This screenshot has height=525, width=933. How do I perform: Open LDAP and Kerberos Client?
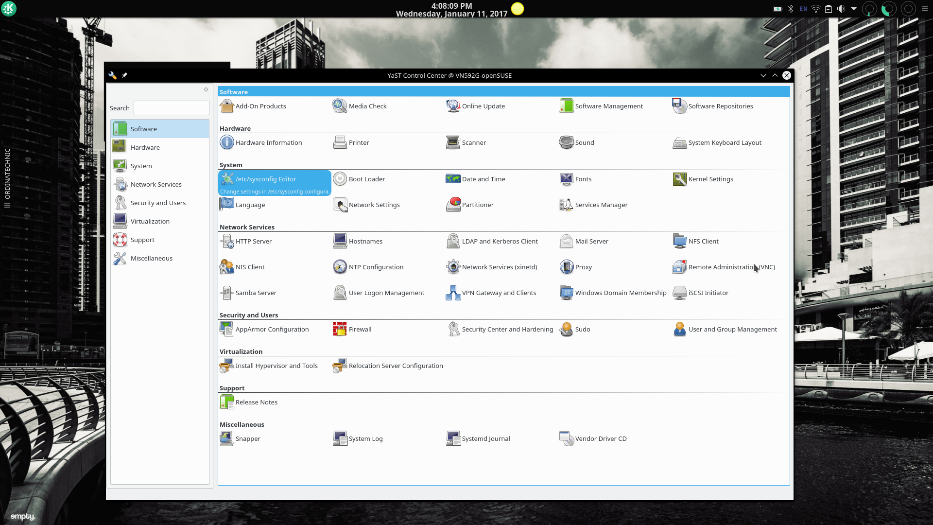[492, 241]
